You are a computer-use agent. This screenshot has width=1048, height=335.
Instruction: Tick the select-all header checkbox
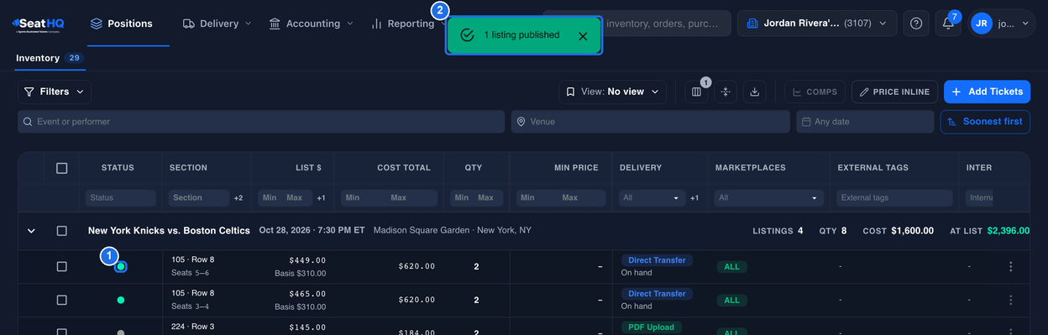tap(61, 168)
